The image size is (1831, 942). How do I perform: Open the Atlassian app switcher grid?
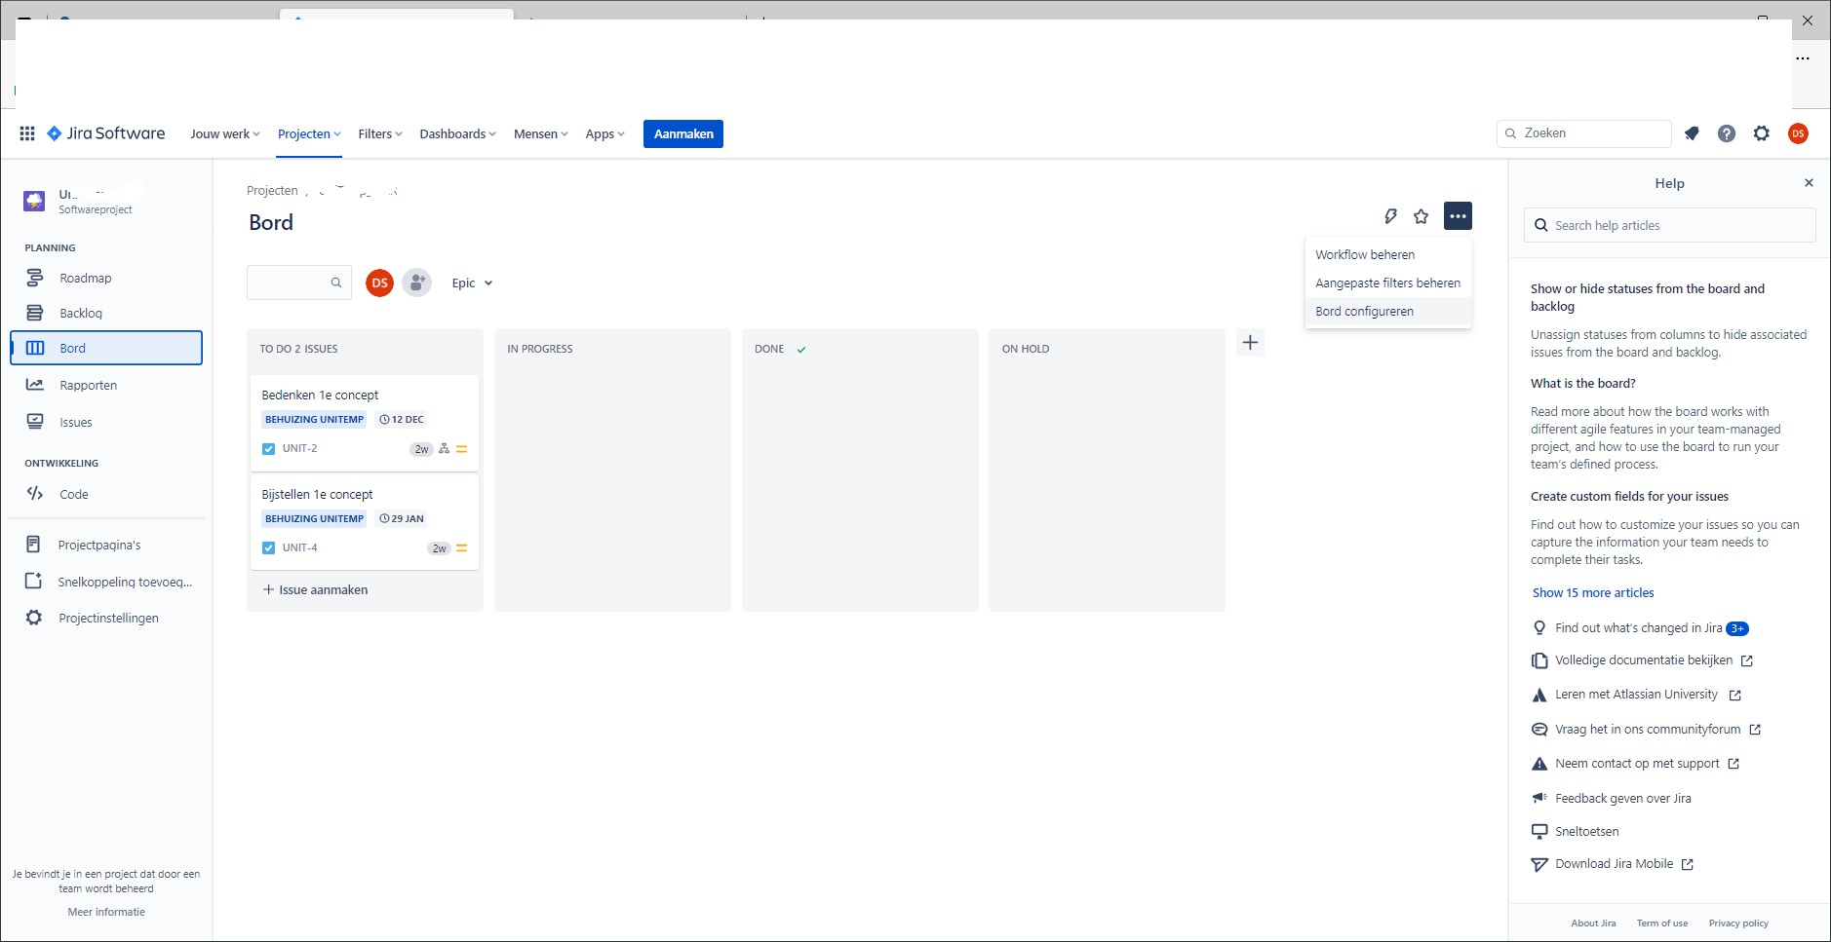(26, 133)
